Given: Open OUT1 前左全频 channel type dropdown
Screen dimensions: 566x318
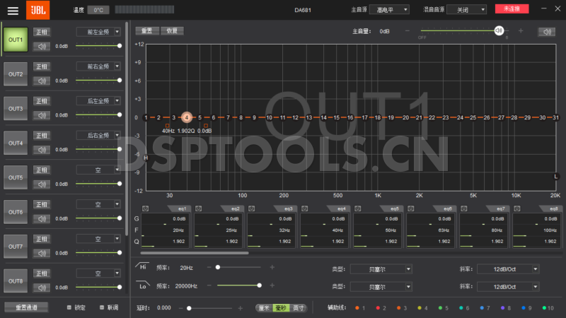Looking at the screenshot, I should (x=98, y=32).
